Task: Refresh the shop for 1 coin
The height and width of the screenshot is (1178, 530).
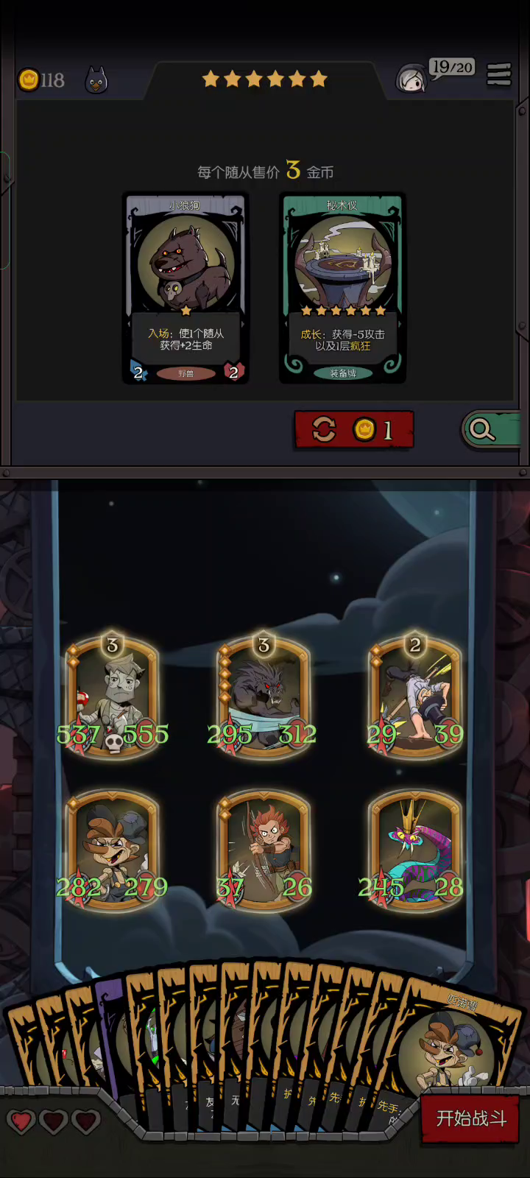Action: [x=354, y=429]
